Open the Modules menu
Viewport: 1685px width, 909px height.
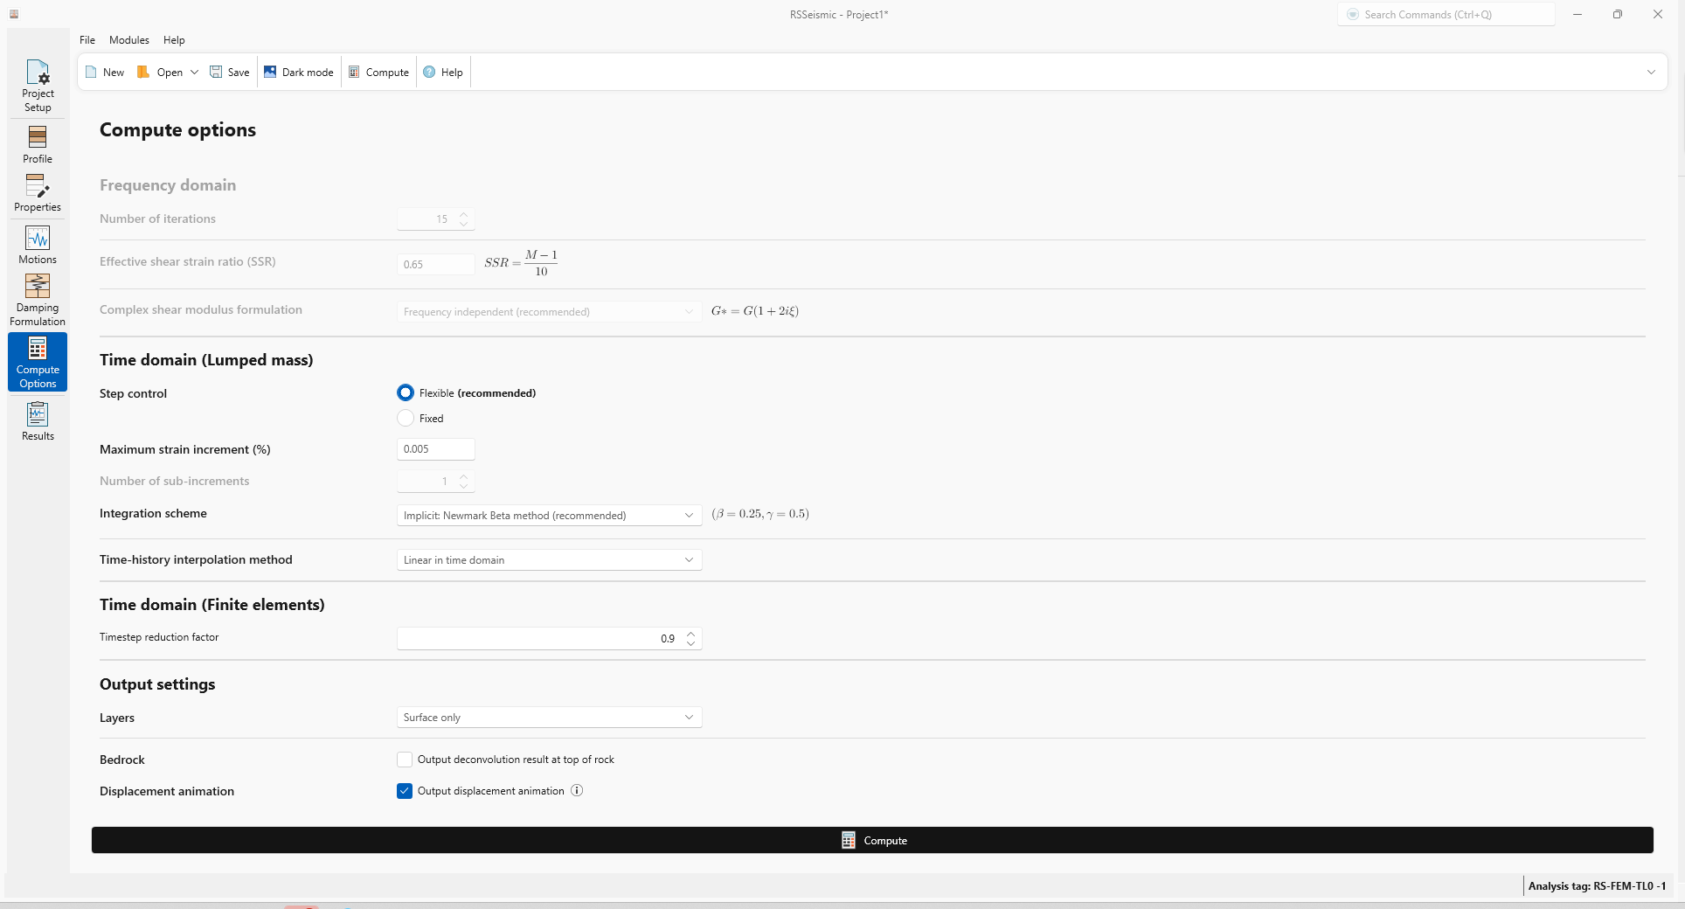pyautogui.click(x=129, y=40)
